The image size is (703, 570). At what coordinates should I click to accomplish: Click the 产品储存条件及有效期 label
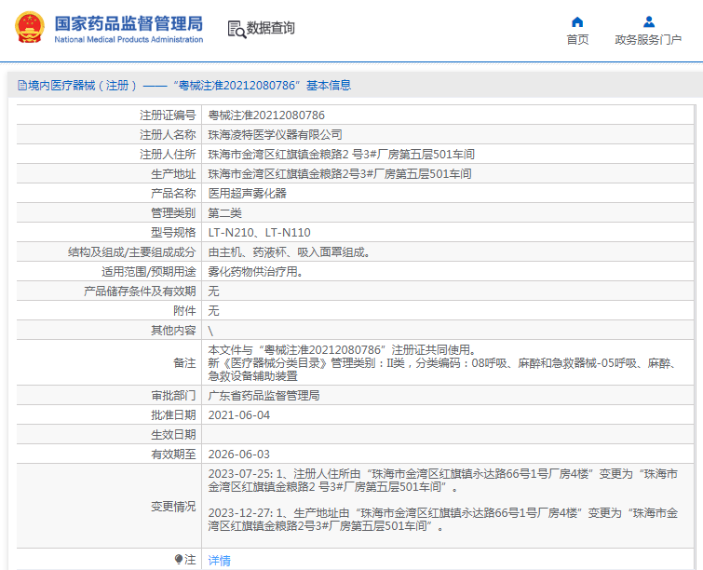(x=140, y=292)
